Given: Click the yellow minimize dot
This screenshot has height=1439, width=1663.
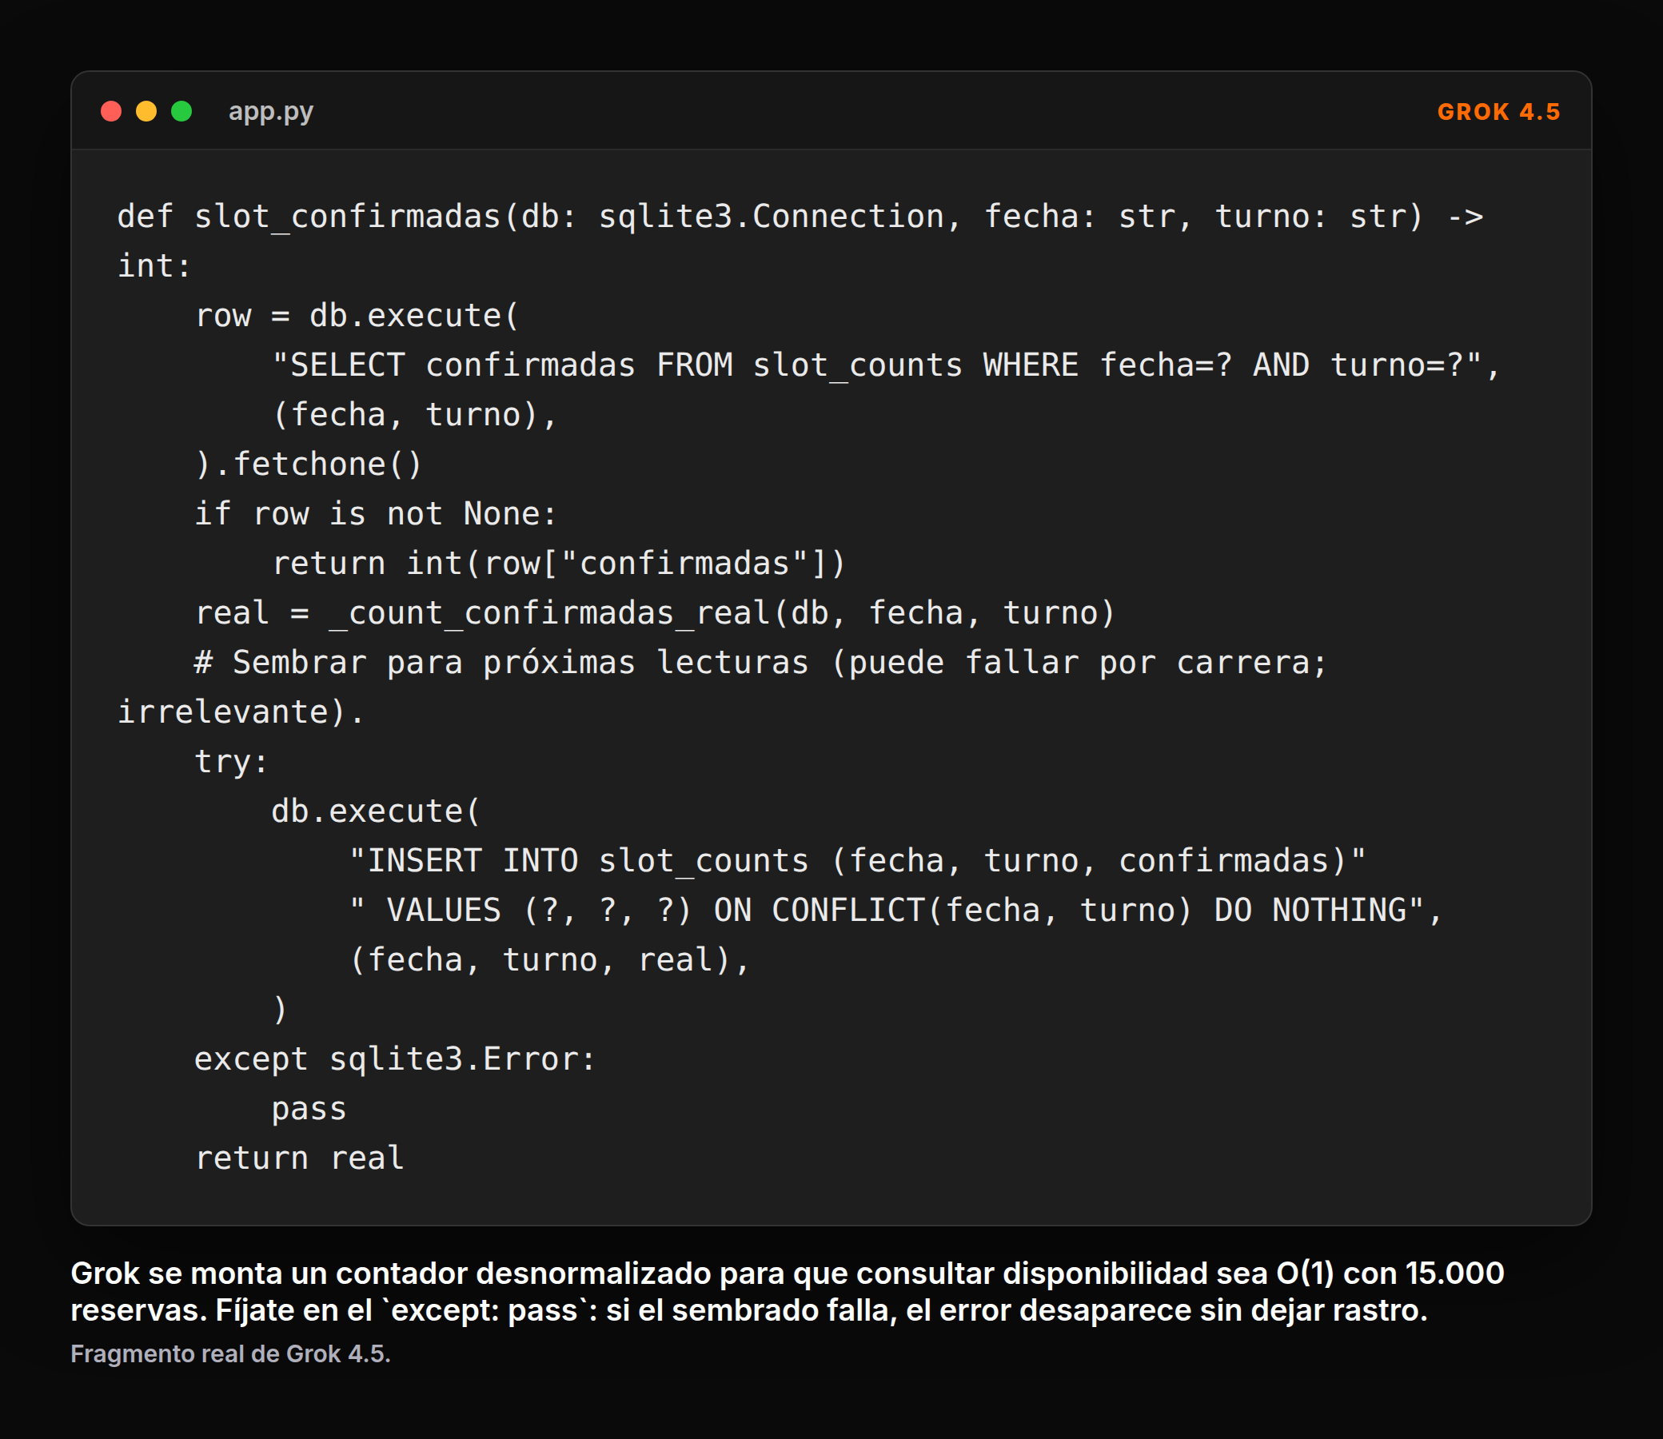Looking at the screenshot, I should point(146,111).
